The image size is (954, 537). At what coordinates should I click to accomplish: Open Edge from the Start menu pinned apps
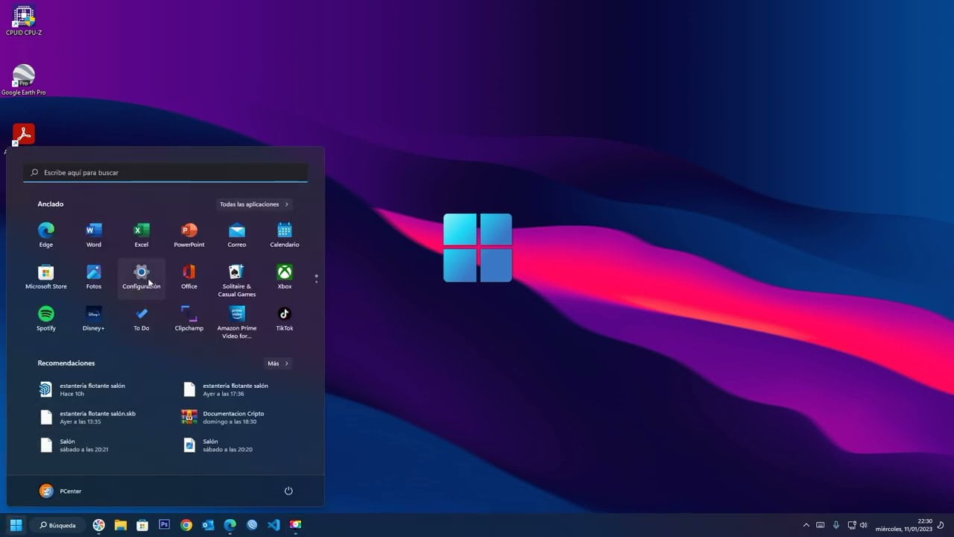click(46, 234)
